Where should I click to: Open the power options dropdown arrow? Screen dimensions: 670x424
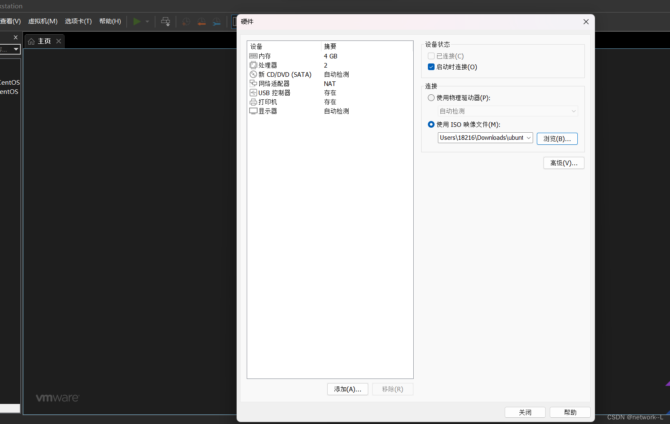pos(147,21)
